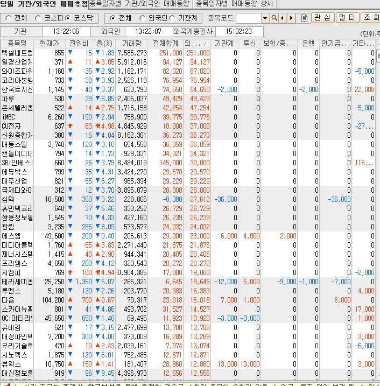The height and width of the screenshot is (386, 380).
Task: Sort by 현재가 column header
Action: click(50, 43)
